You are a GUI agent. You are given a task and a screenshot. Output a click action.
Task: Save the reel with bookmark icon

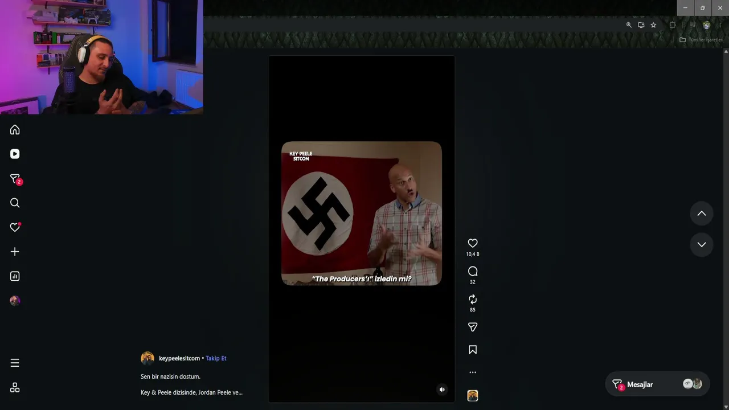[x=473, y=350]
